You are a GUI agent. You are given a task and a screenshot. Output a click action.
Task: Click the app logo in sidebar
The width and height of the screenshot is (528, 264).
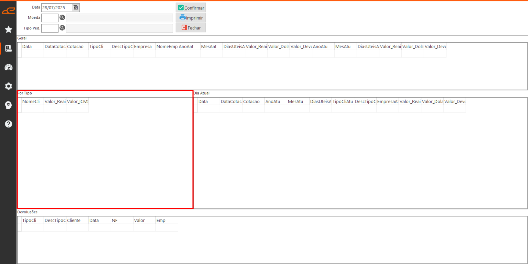(x=9, y=11)
